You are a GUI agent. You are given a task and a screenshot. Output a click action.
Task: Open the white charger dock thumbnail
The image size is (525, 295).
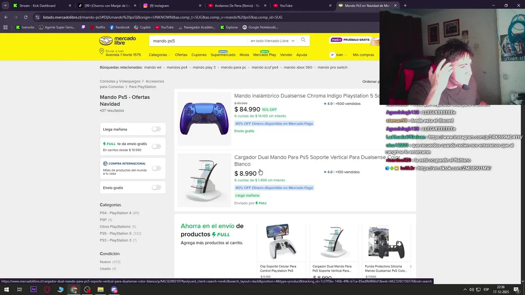(x=204, y=180)
